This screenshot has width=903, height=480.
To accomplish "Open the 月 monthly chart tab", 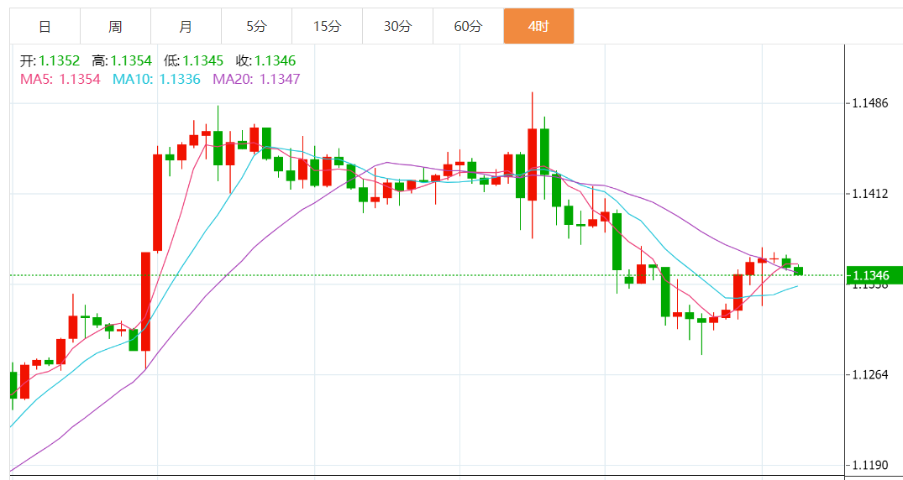I will pyautogui.click(x=186, y=26).
